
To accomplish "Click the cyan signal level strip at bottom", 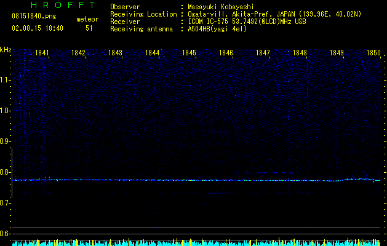I will point(196,243).
